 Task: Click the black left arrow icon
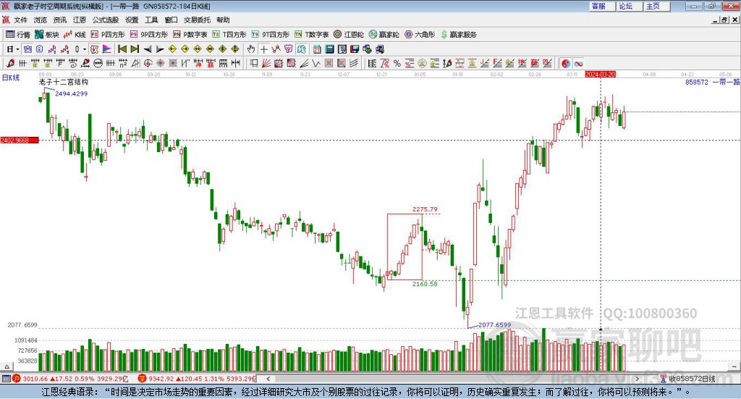148,49
